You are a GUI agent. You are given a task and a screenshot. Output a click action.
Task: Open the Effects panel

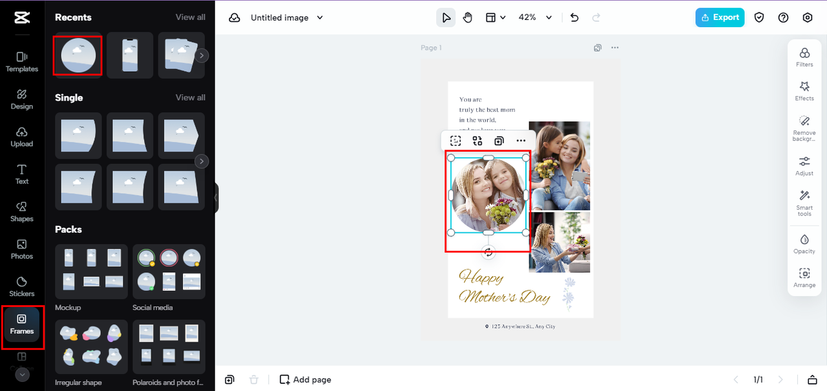point(804,91)
